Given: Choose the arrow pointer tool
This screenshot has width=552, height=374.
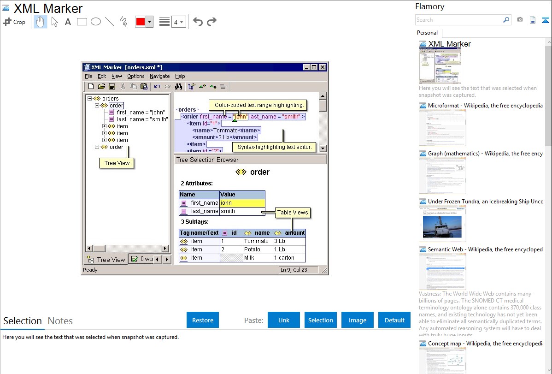Looking at the screenshot, I should 54,22.
